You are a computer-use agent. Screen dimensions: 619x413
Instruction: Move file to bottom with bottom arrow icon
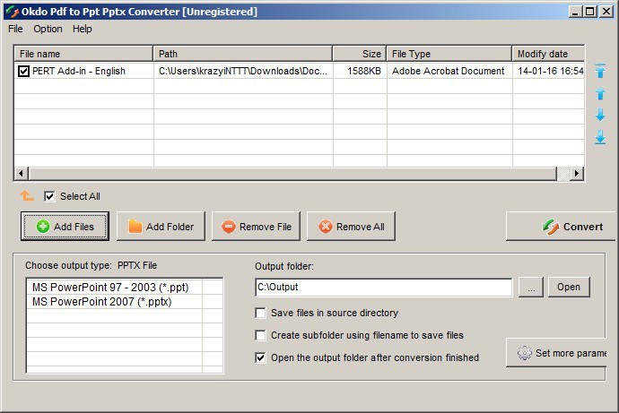600,137
